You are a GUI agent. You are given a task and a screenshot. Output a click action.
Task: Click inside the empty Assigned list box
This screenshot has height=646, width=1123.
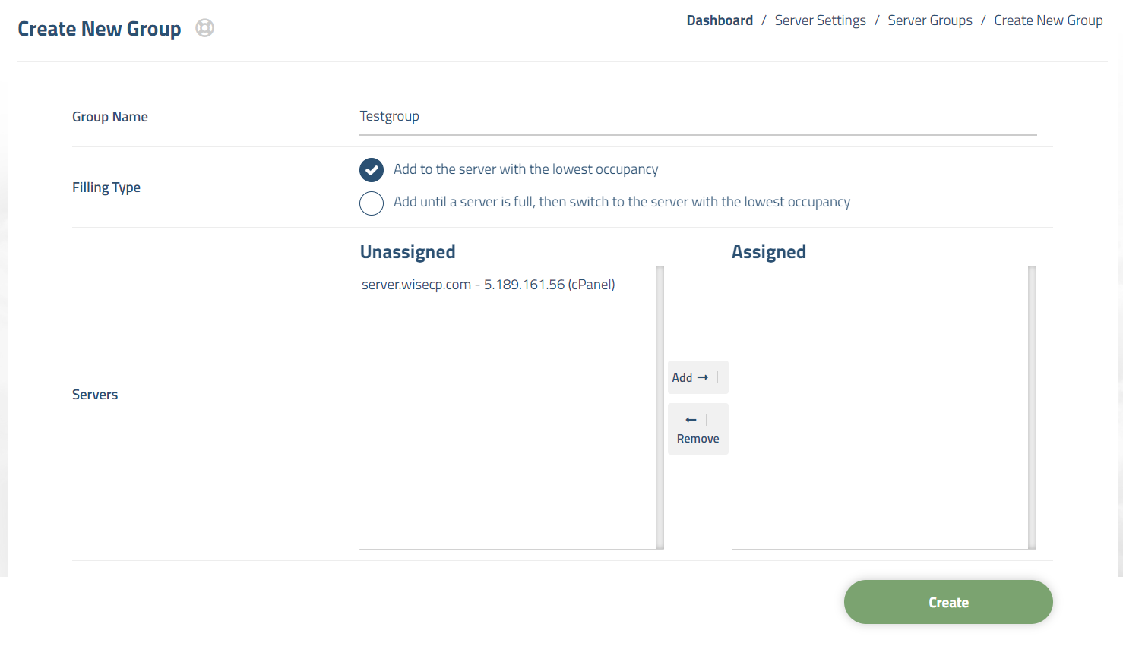click(x=879, y=407)
